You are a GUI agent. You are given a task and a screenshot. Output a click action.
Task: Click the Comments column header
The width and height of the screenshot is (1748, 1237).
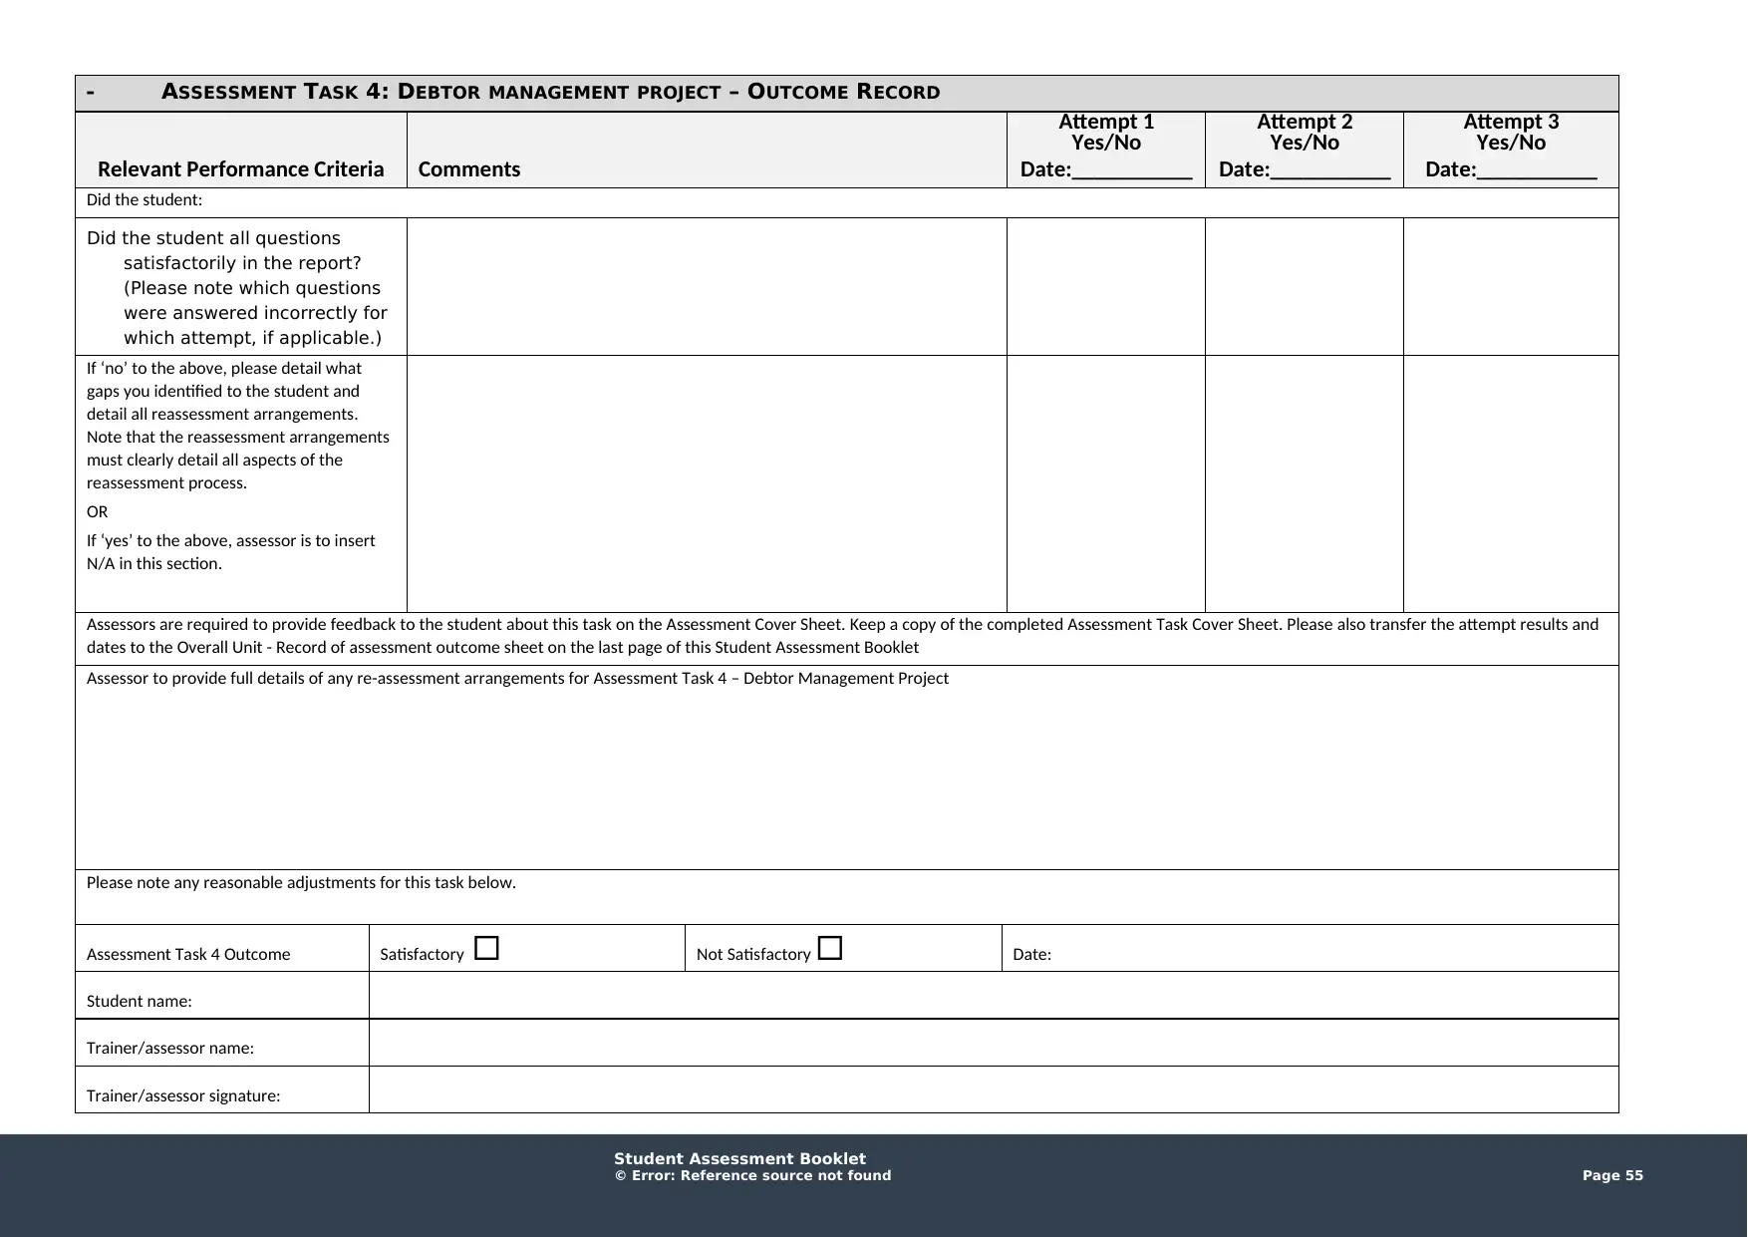pos(469,169)
